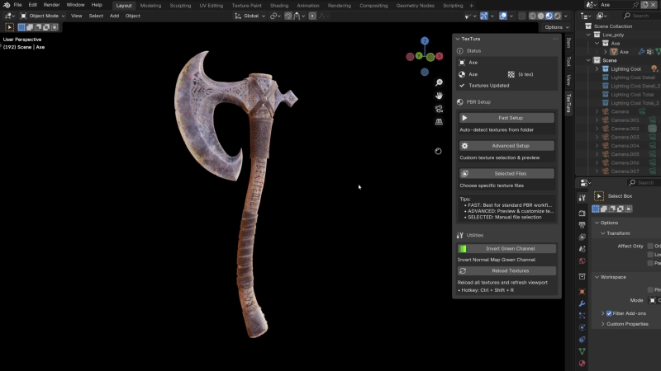The width and height of the screenshot is (661, 371).
Task: Toggle camera view icon in viewport
Action: [439, 109]
